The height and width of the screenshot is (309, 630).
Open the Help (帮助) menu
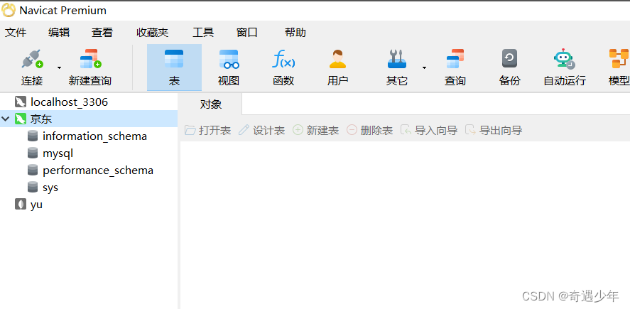pos(295,33)
